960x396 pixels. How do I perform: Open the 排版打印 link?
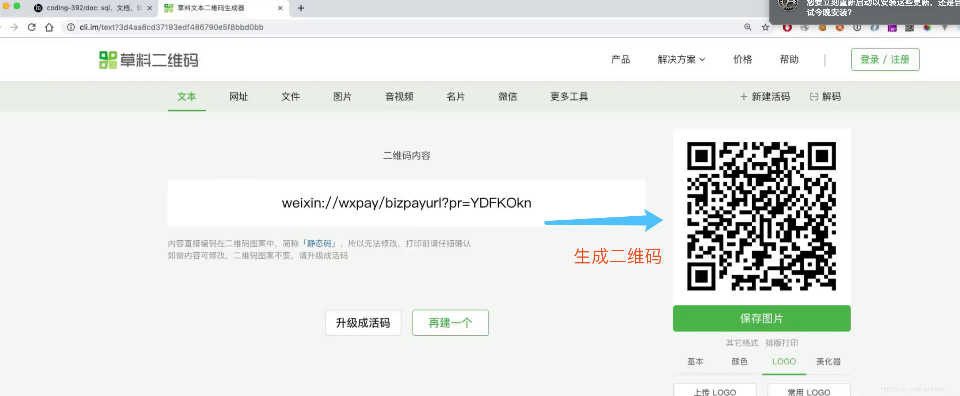coord(781,343)
